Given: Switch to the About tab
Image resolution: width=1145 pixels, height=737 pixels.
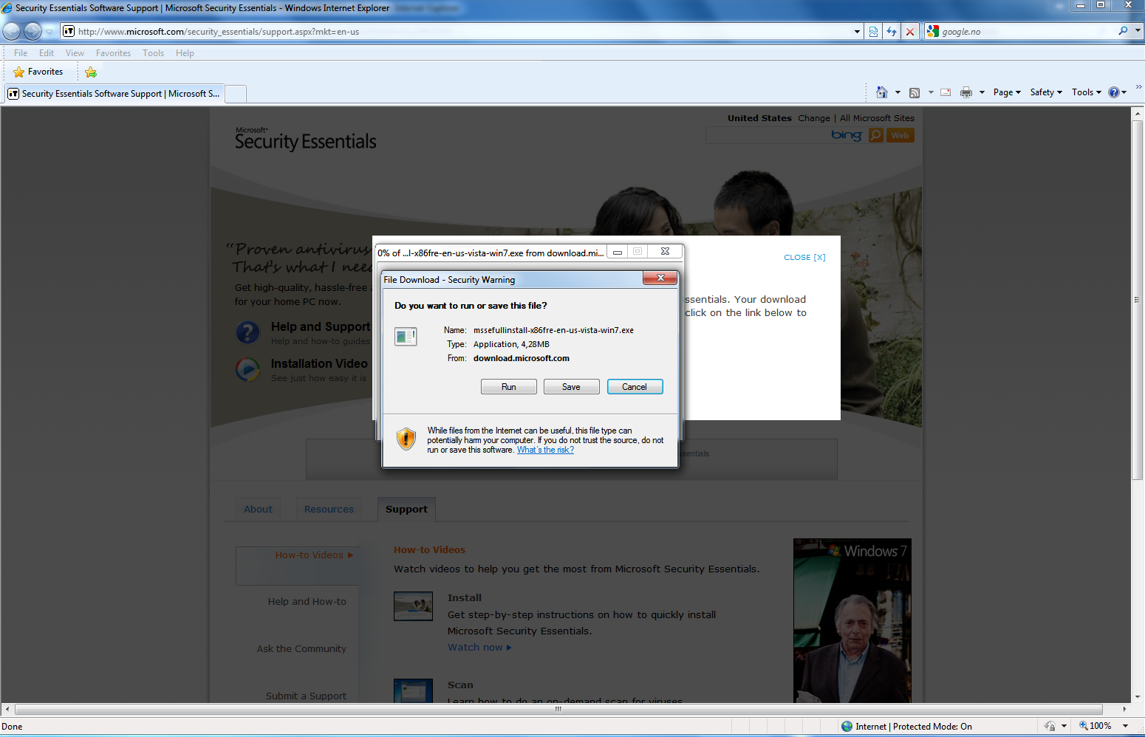Looking at the screenshot, I should [x=258, y=509].
